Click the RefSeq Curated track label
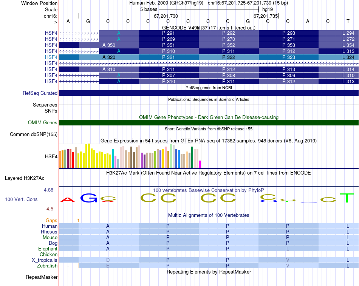 tap(40, 93)
